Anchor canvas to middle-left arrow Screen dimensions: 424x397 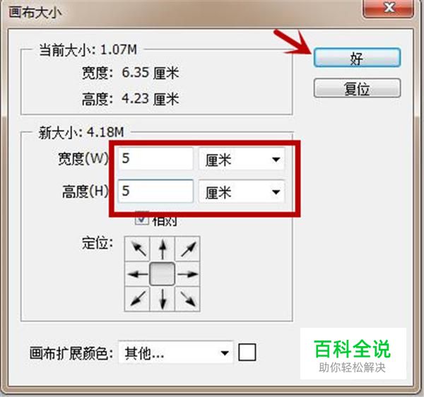[137, 274]
